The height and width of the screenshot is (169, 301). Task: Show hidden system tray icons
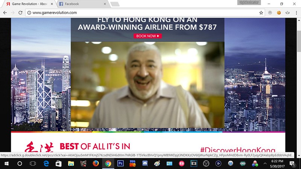(x=265, y=163)
